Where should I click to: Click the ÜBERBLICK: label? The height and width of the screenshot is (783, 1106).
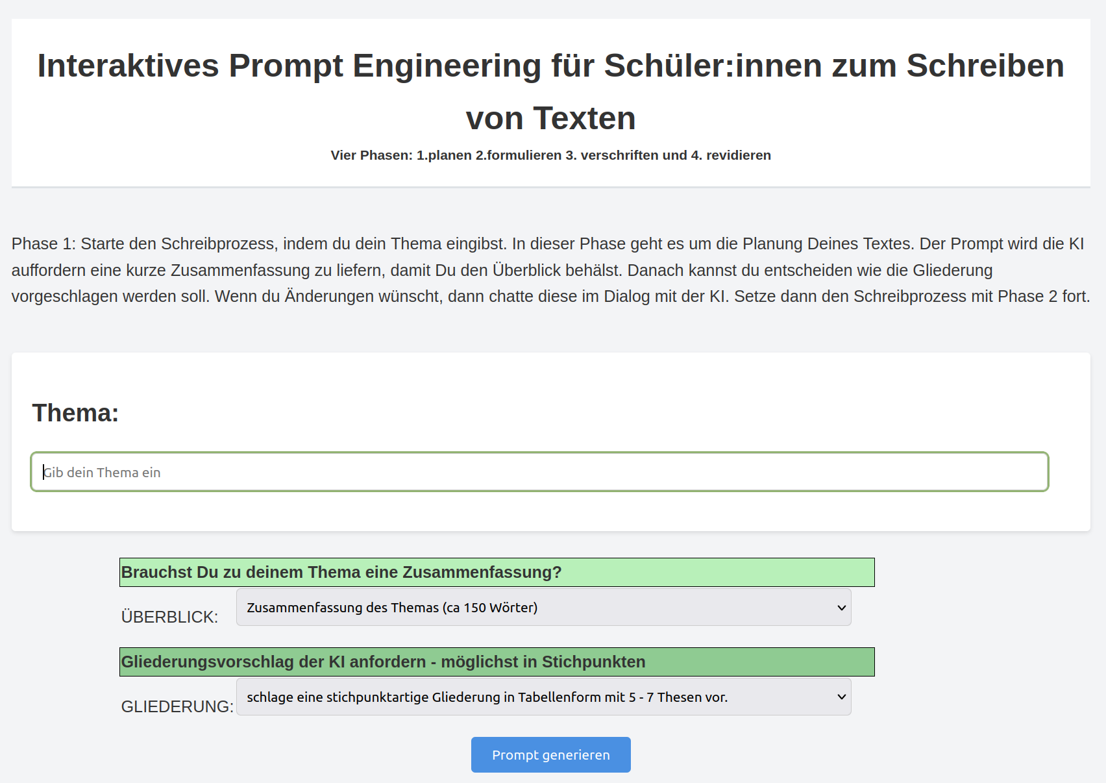pyautogui.click(x=169, y=617)
